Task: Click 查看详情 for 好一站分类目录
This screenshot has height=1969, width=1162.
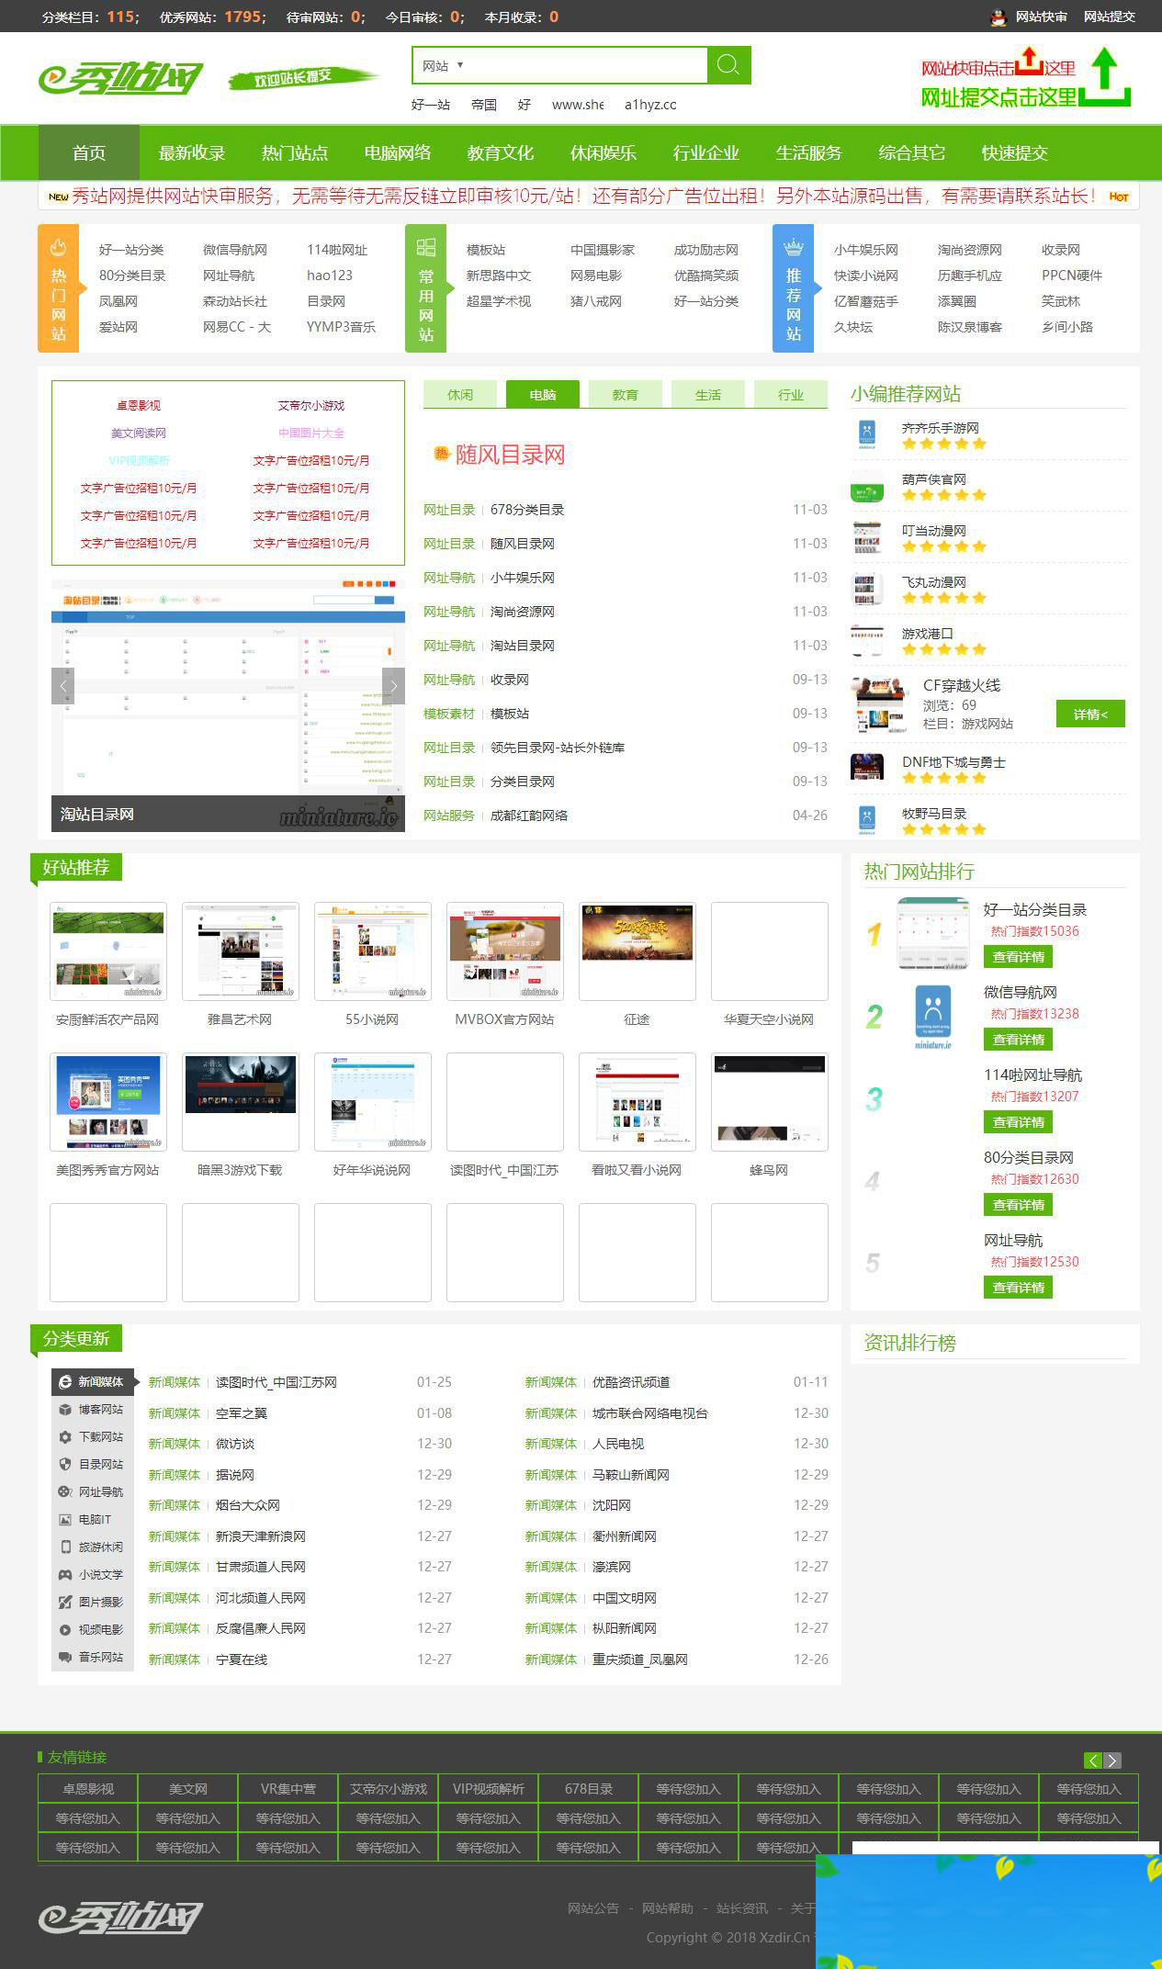Action: coord(1018,957)
